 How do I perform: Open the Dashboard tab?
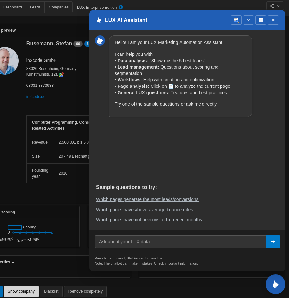[x=12, y=7]
